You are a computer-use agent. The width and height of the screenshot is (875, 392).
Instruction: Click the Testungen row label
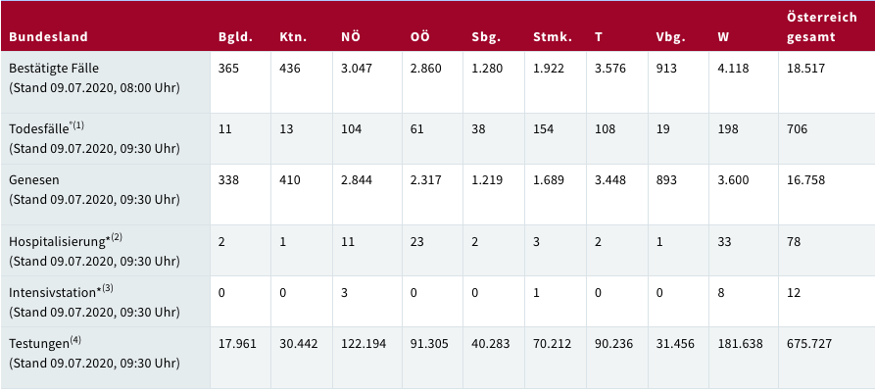[38, 343]
